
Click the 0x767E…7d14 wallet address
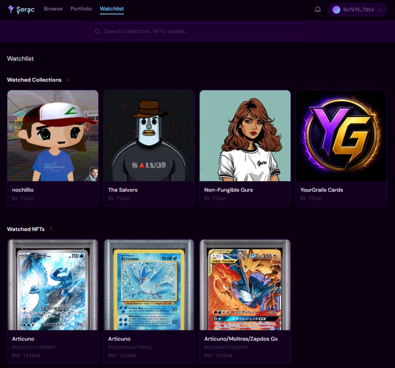tap(359, 10)
